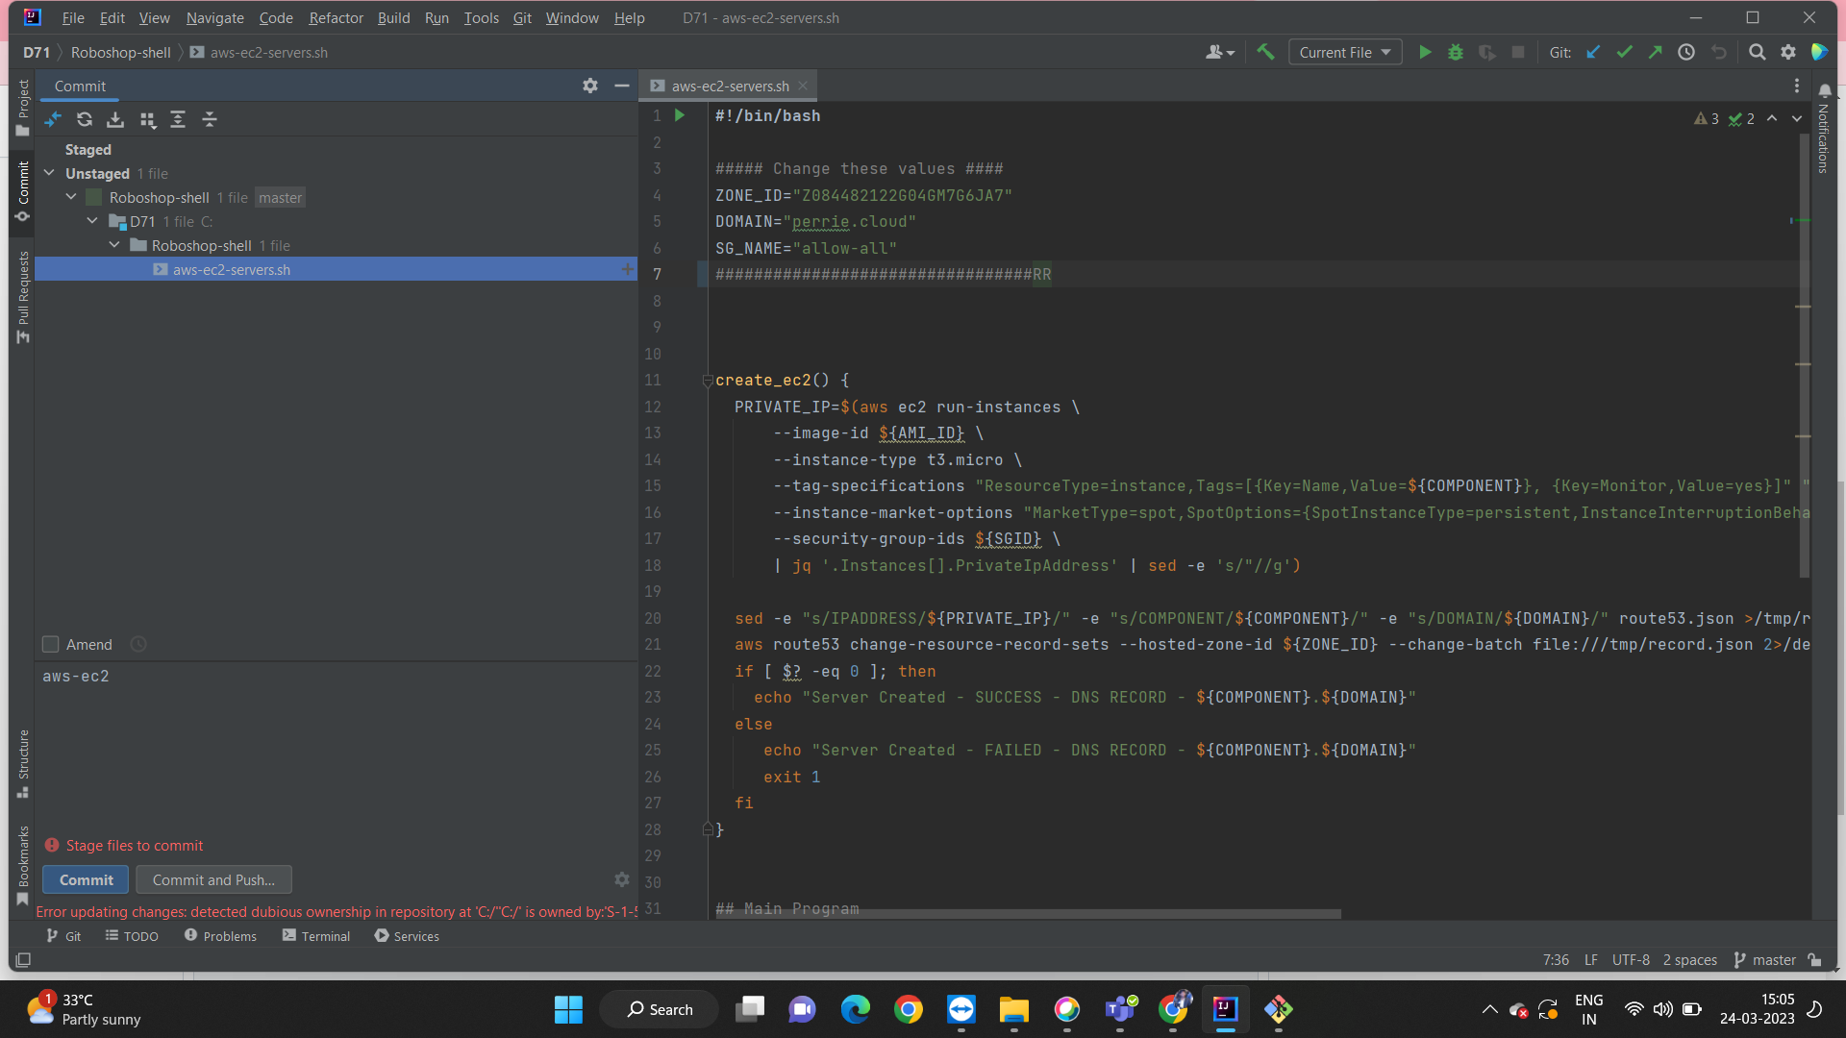Screen dimensions: 1846x1038
Task: Click the editor horizontal scrollbar
Action: (x=1029, y=914)
